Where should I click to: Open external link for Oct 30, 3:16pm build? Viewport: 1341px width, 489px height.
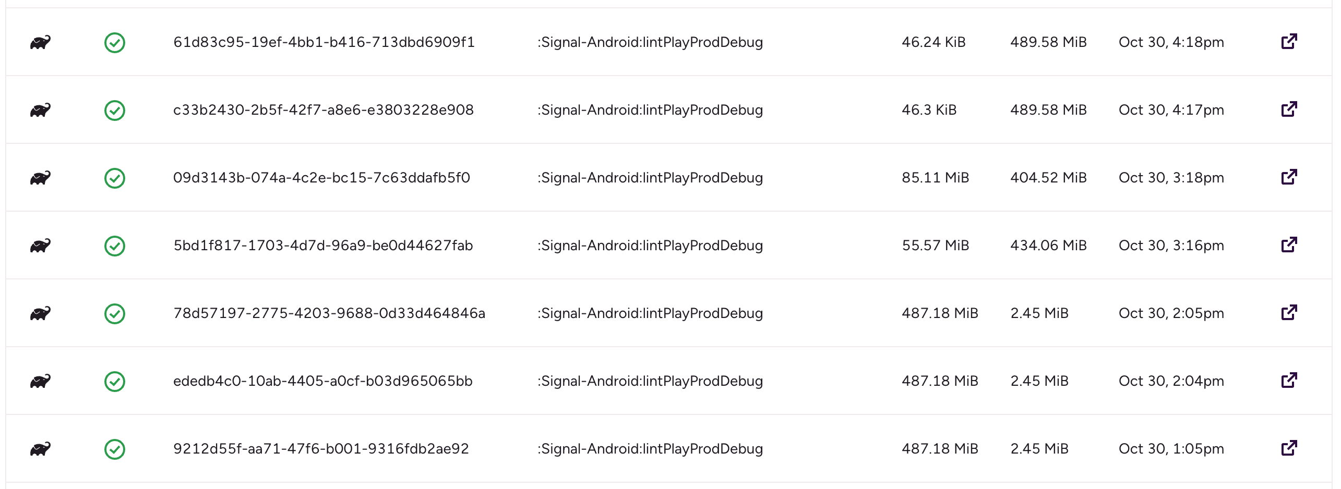[1289, 245]
